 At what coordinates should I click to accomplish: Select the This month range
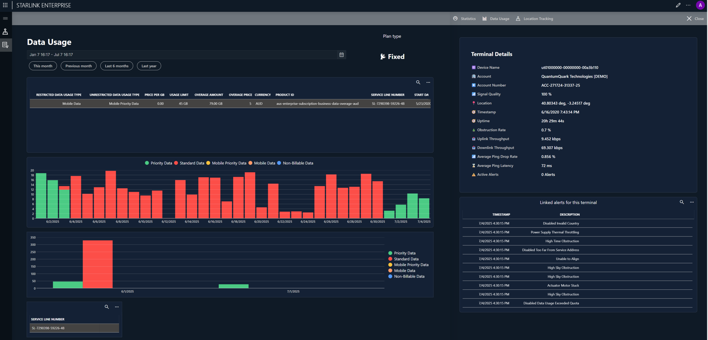43,66
